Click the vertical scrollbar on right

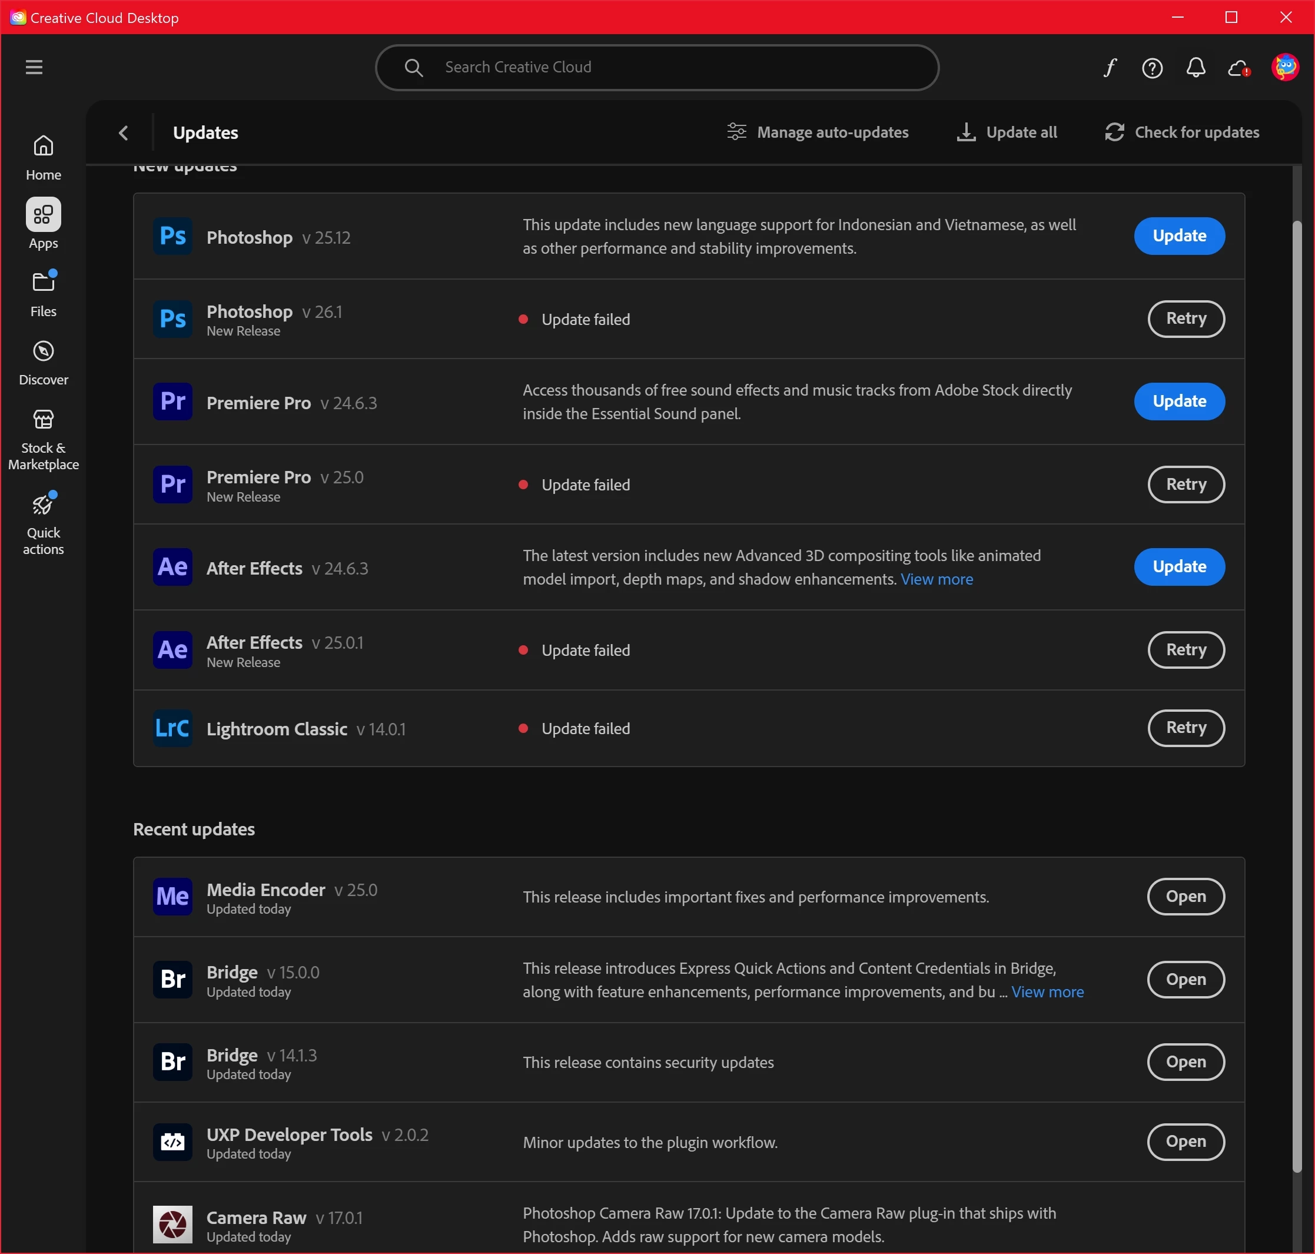click(1296, 695)
